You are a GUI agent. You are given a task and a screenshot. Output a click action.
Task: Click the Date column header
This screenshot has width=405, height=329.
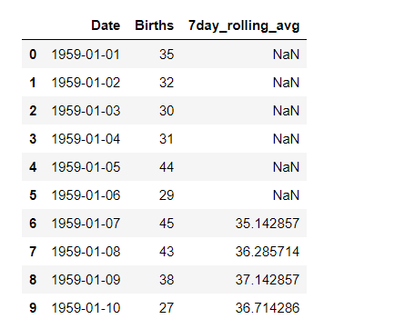coord(106,25)
